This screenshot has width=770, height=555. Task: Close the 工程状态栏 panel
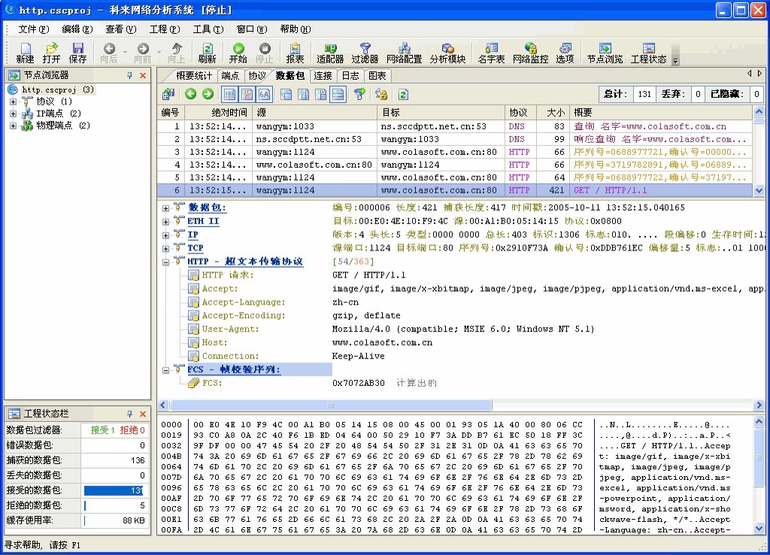pos(143,414)
